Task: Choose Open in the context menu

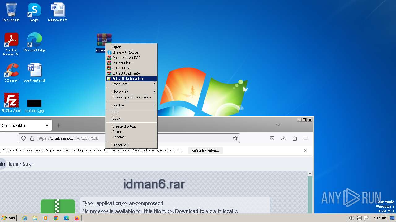Action: coord(131,47)
